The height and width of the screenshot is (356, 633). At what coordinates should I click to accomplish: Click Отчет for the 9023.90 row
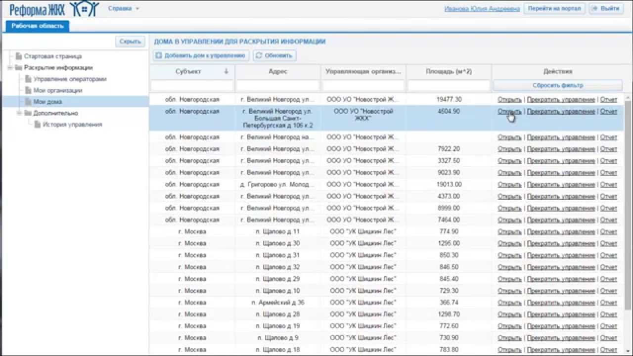[x=609, y=173]
